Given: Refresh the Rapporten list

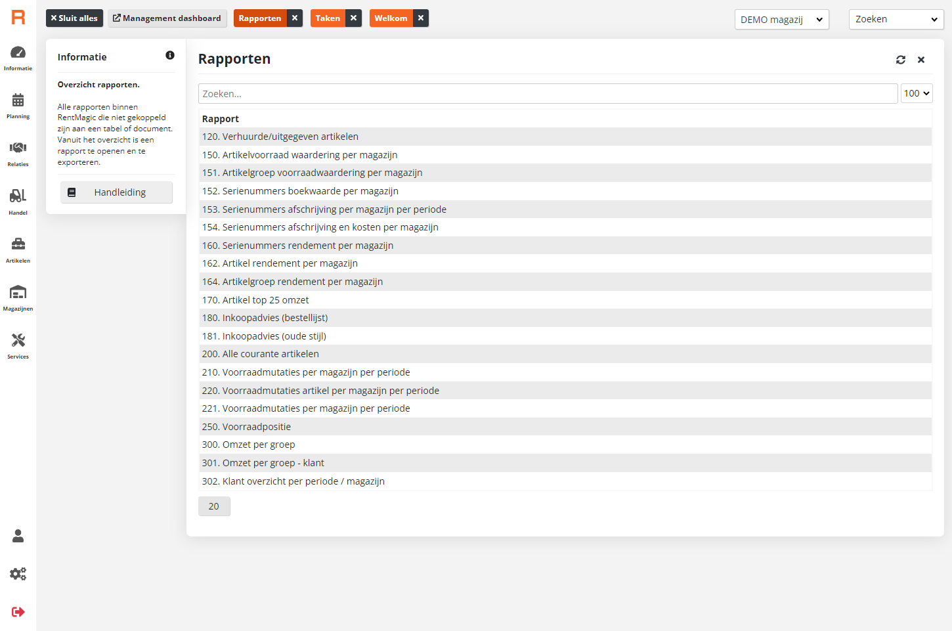Looking at the screenshot, I should click(901, 60).
